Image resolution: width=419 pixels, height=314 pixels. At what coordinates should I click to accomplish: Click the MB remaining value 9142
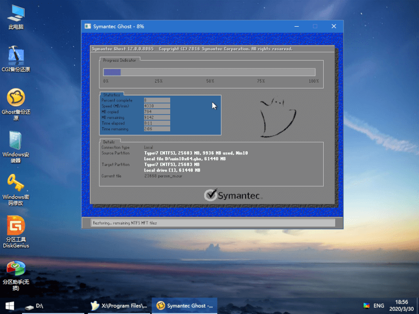click(x=157, y=117)
